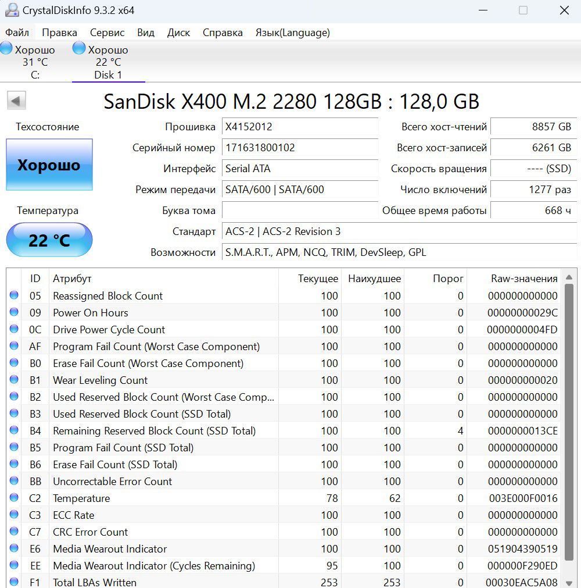Click the Наихудшее column header
581x588 pixels.
373,279
